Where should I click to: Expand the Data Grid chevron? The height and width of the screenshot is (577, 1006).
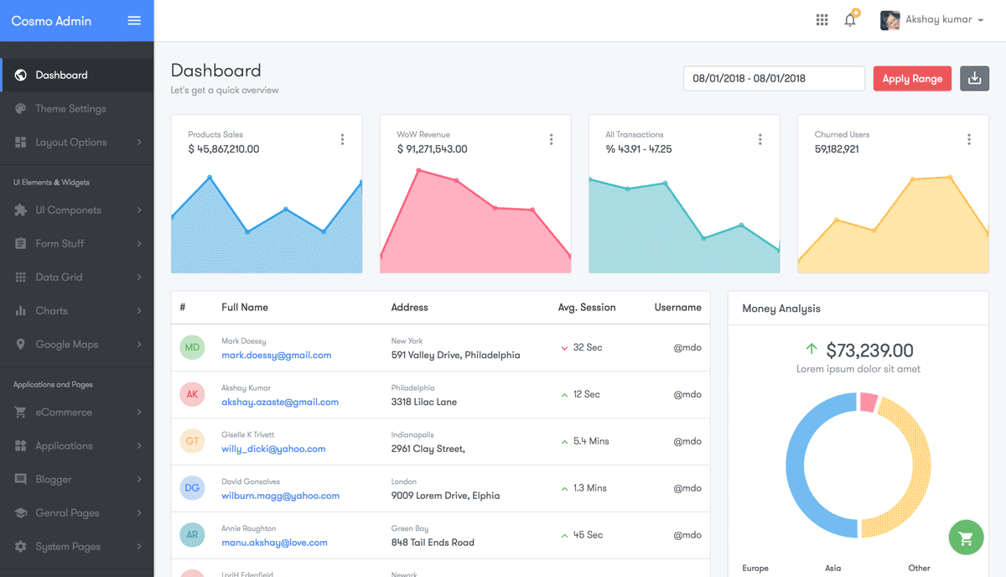coord(139,278)
